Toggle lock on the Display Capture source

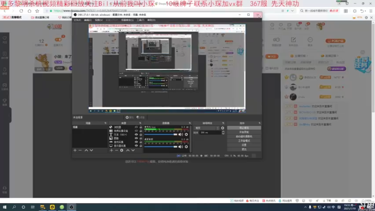coord(141,145)
